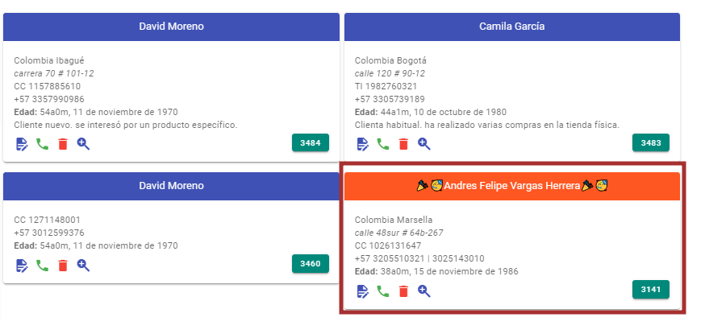This screenshot has width=705, height=334.
Task: Edit the David Moreno record 3484
Action: tap(23, 144)
